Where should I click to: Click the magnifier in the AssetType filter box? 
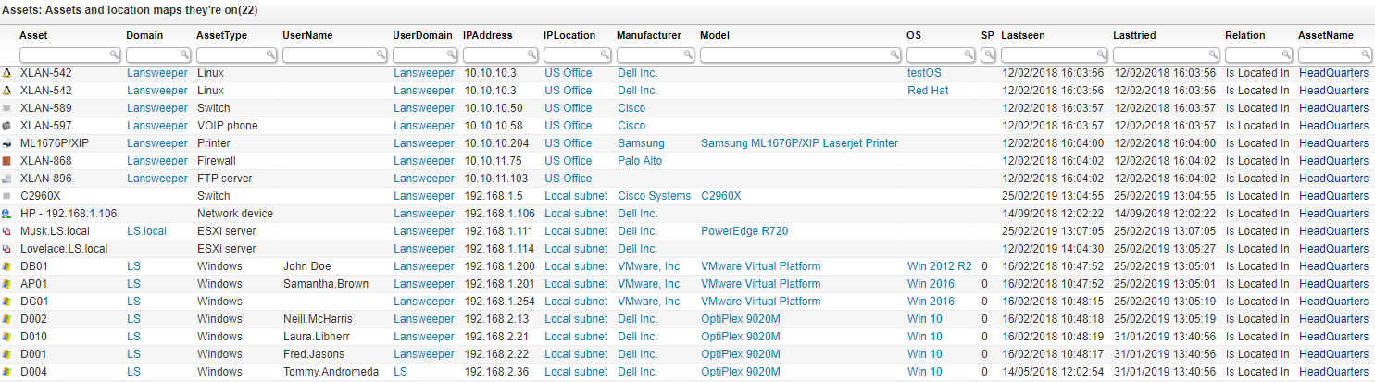pyautogui.click(x=270, y=55)
